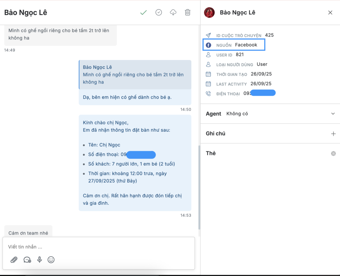Delete conversation using the trash icon
Image resolution: width=340 pixels, height=276 pixels.
pos(188,13)
